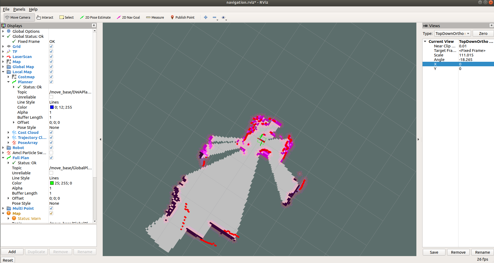Image resolution: width=494 pixels, height=263 pixels.
Task: Pick the 2D Pose Estimate tool
Action: [x=95, y=17]
